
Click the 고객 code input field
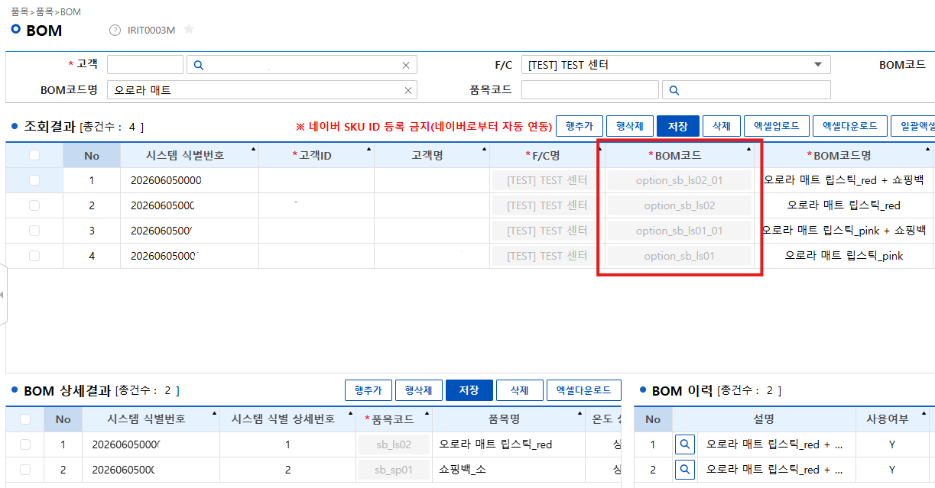(x=145, y=65)
